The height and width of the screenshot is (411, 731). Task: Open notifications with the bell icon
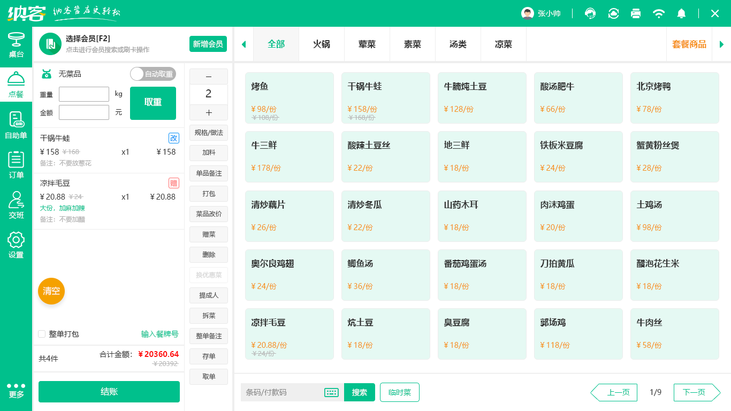681,13
